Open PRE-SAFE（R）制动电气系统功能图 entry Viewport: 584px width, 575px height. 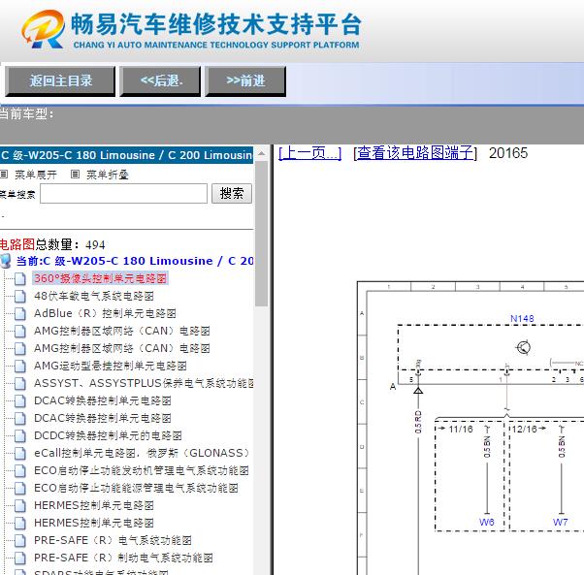(123, 558)
